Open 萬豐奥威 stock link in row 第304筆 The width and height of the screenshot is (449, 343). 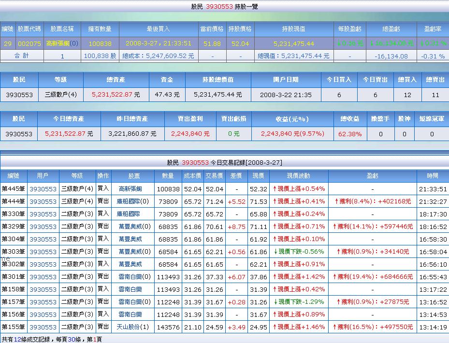(130, 239)
